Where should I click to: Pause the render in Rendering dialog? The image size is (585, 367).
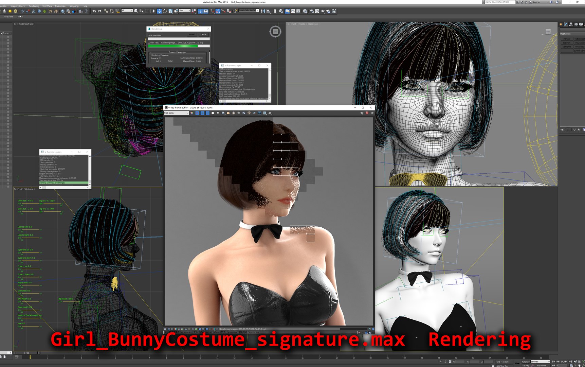(x=192, y=35)
